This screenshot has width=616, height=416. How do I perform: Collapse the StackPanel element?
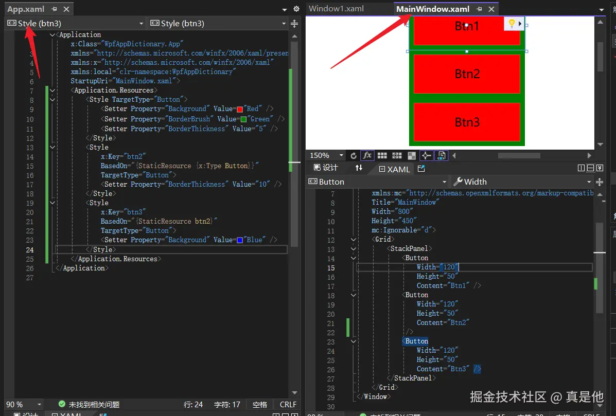pos(353,249)
